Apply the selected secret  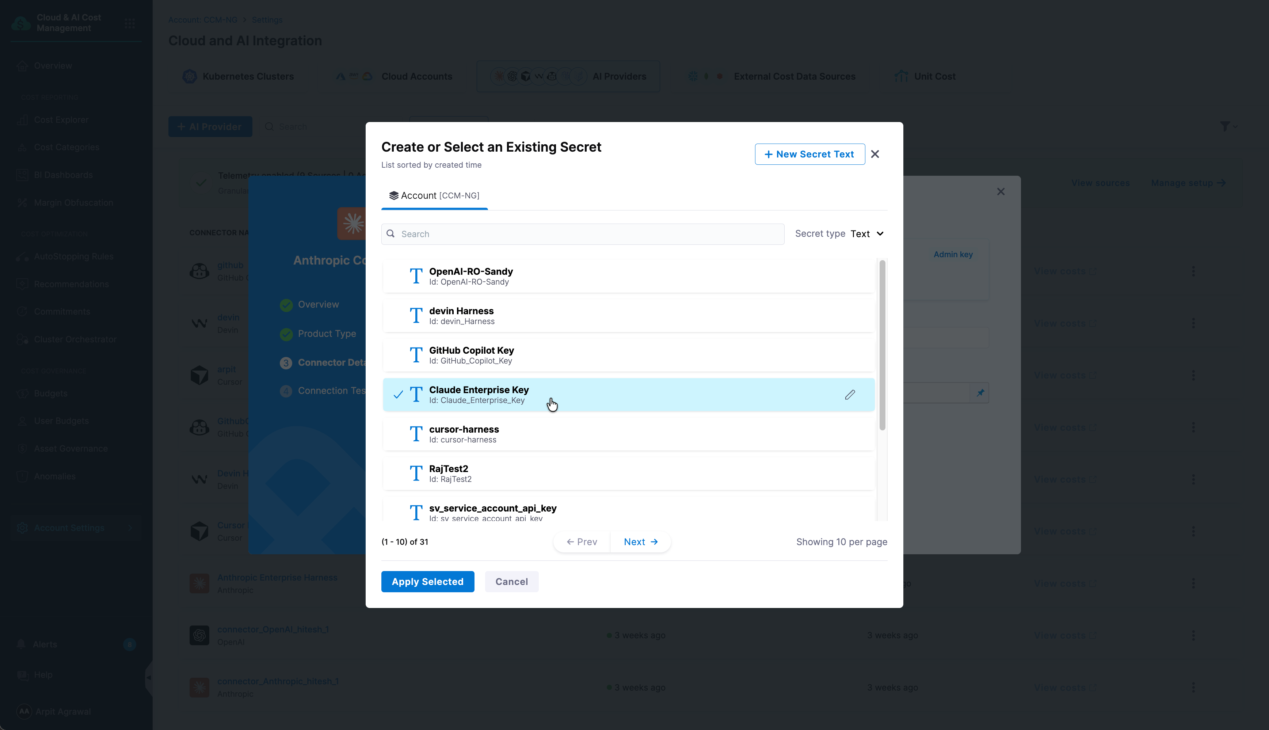pos(427,582)
